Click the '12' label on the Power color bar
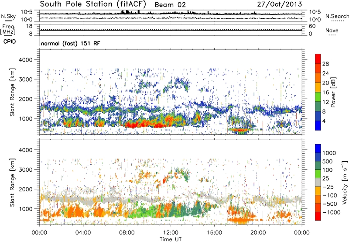This screenshot has width=349, height=242. (325, 102)
